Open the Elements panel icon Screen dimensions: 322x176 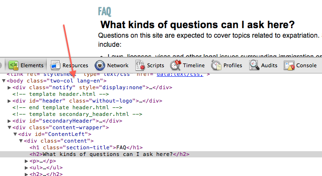click(13, 65)
